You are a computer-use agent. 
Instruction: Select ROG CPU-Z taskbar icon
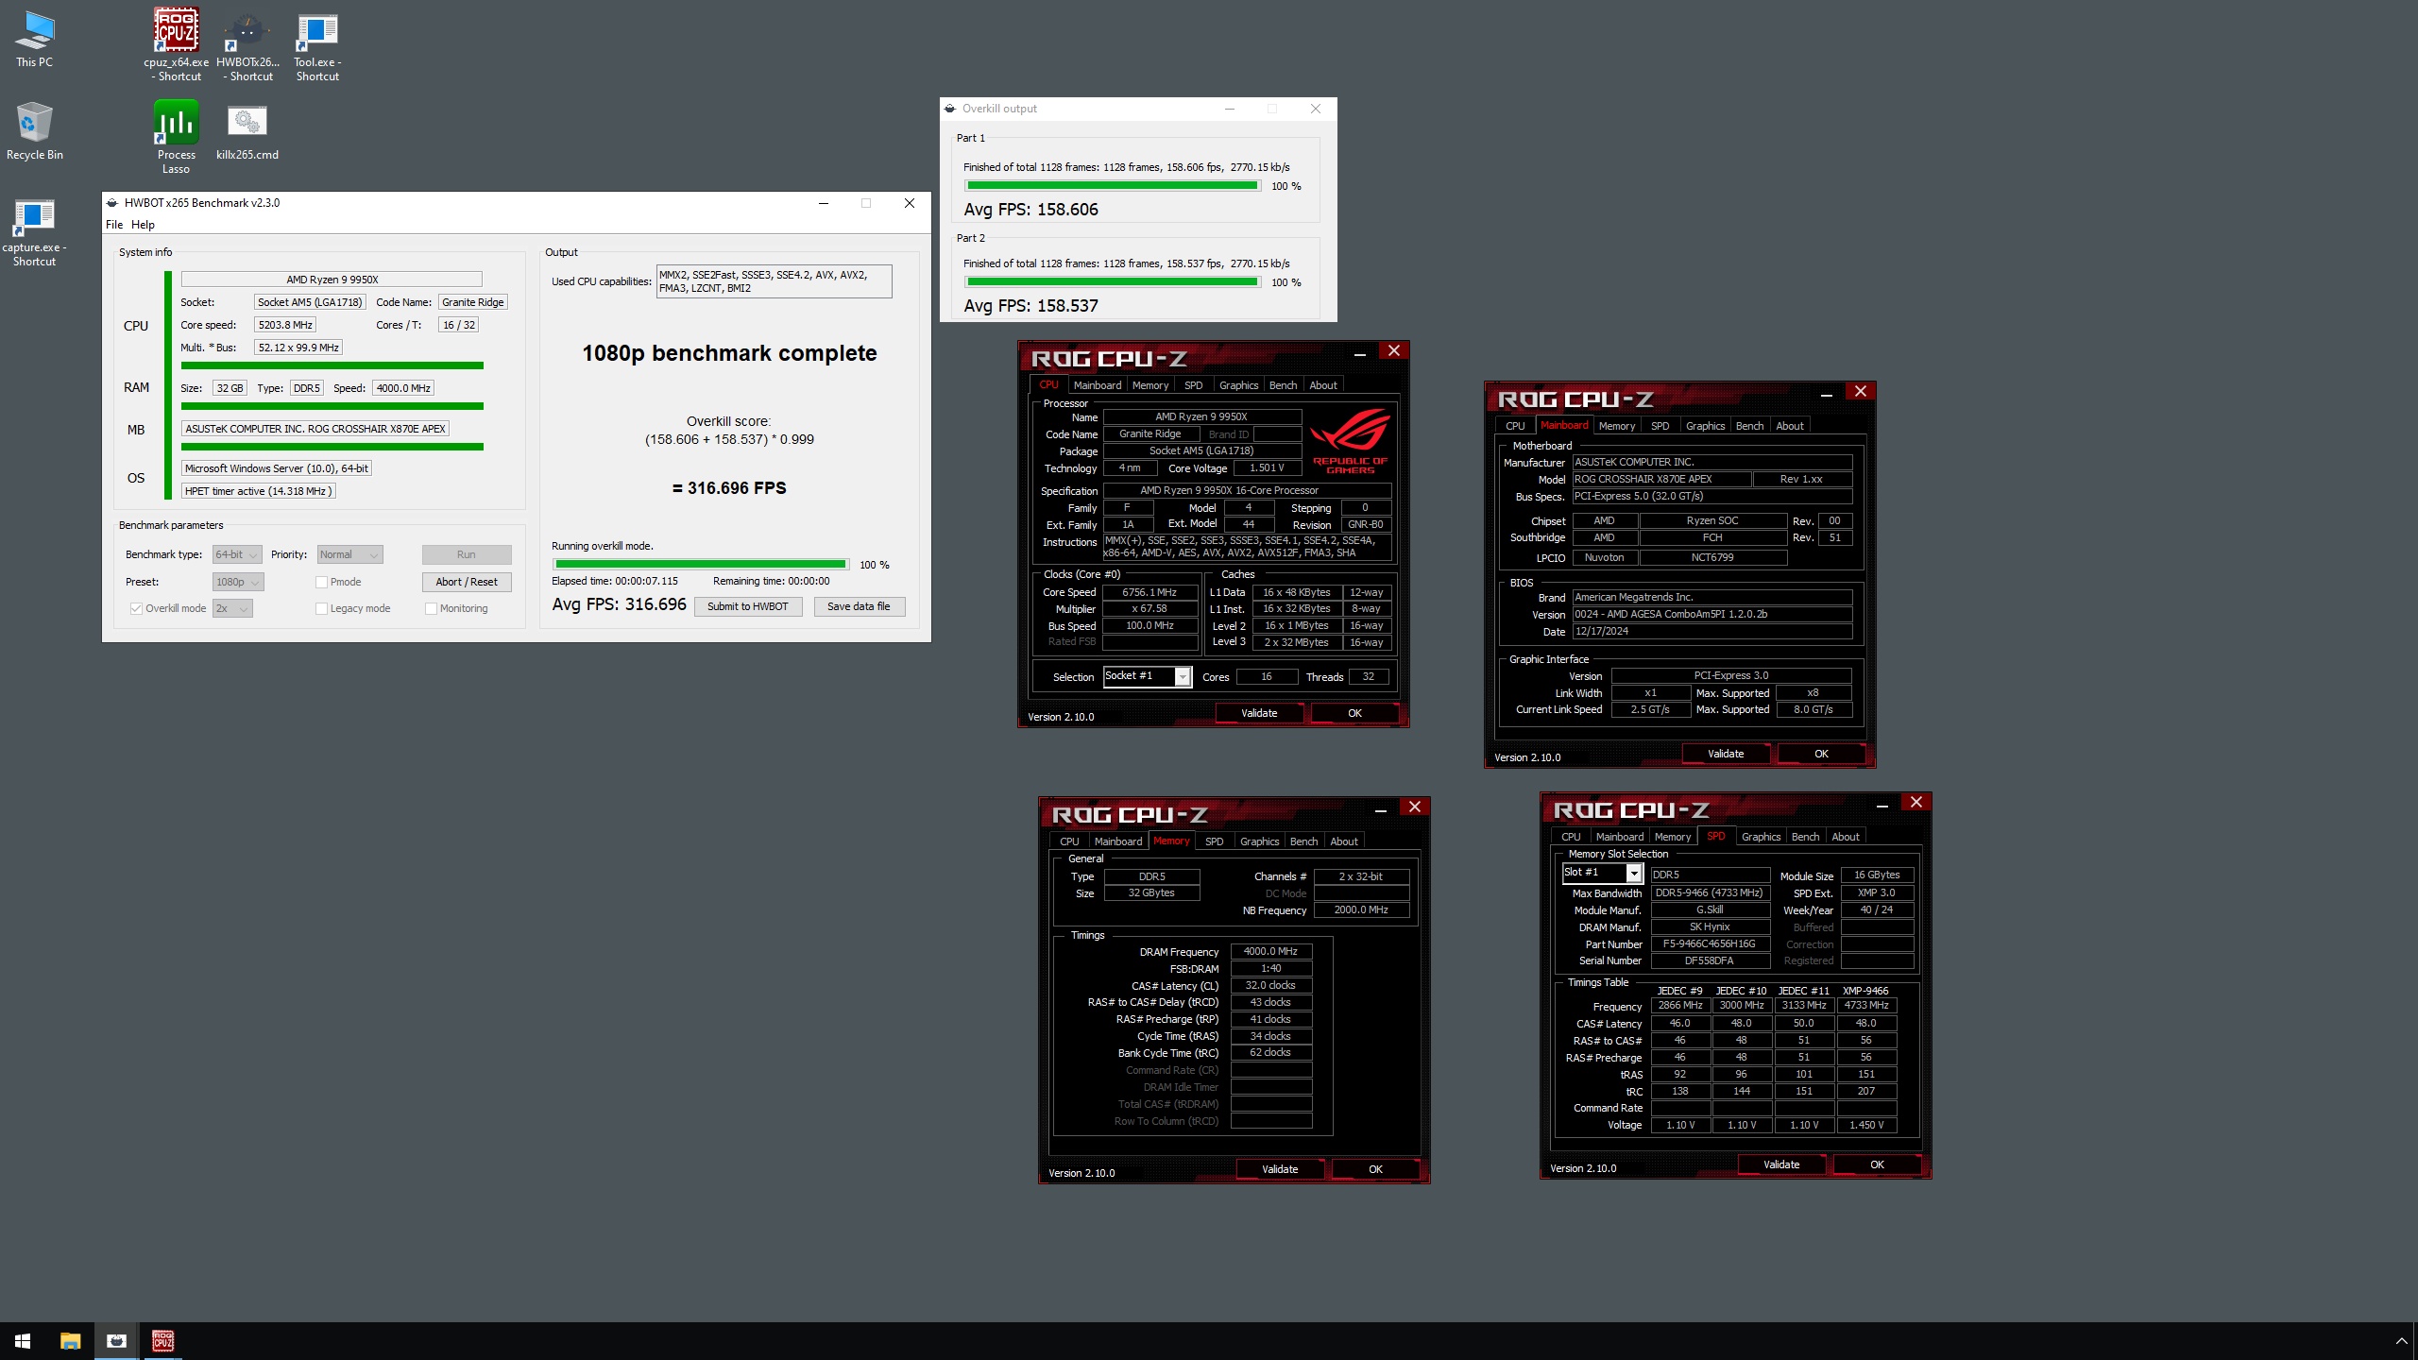coord(162,1341)
